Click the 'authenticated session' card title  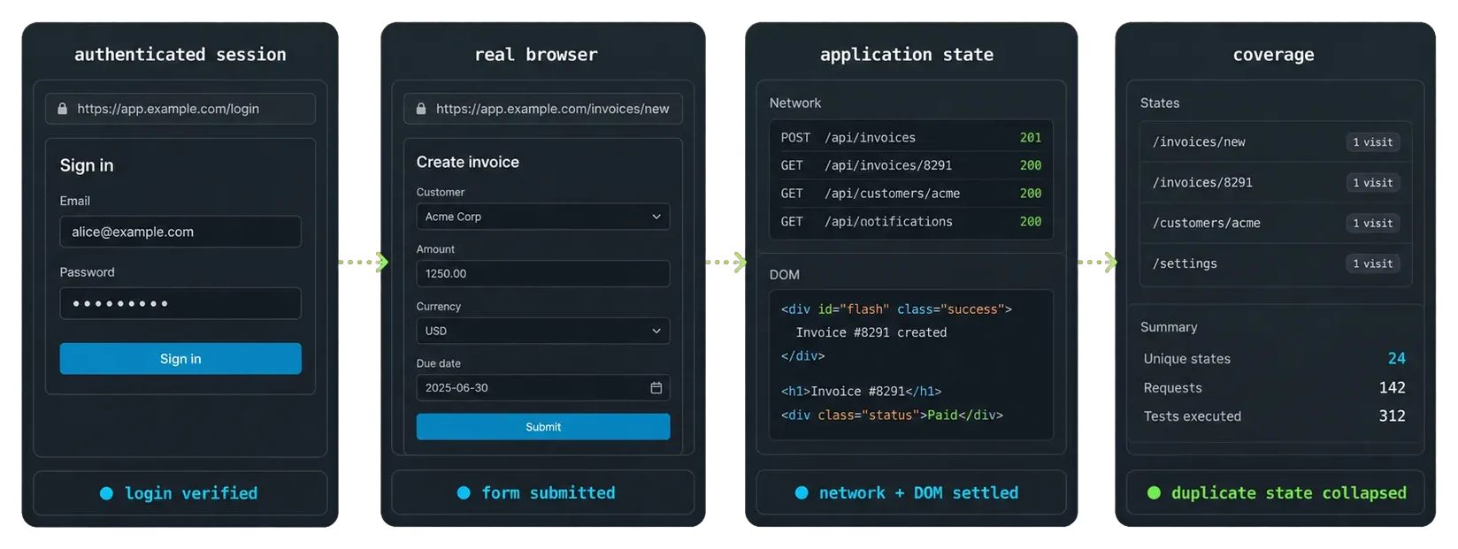pyautogui.click(x=180, y=55)
